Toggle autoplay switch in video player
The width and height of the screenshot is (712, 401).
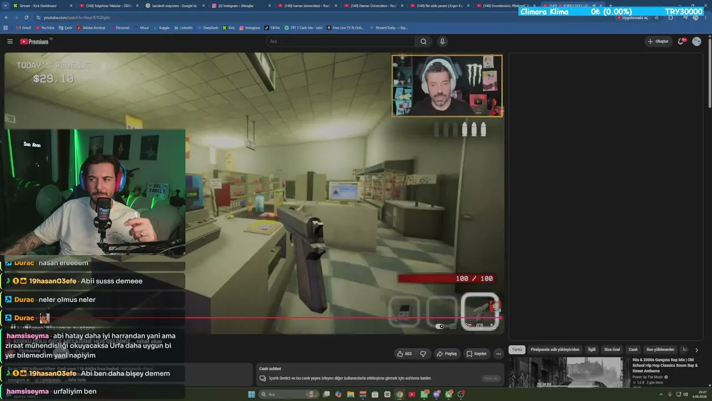point(440,326)
